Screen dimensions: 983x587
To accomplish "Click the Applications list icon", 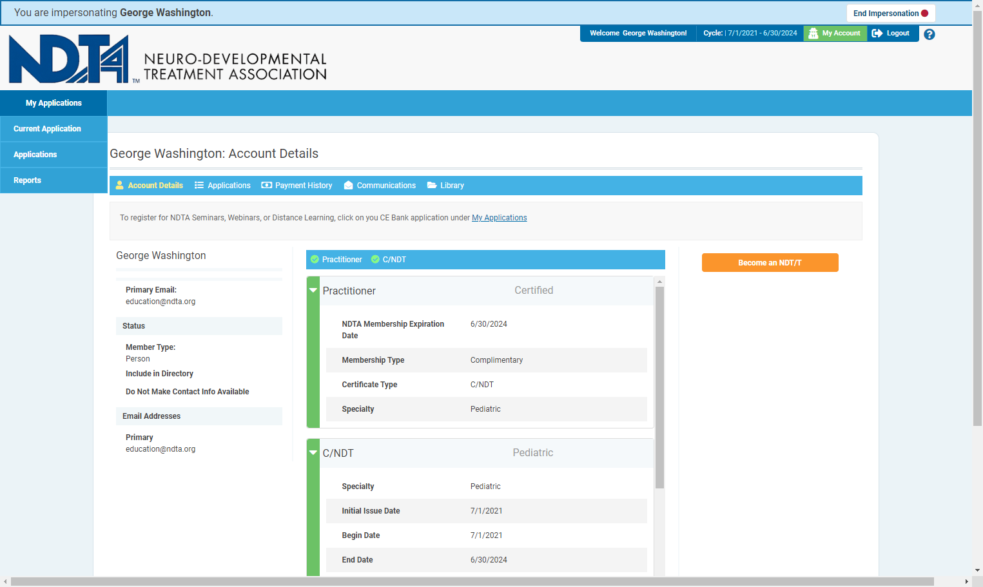I will pyautogui.click(x=199, y=186).
